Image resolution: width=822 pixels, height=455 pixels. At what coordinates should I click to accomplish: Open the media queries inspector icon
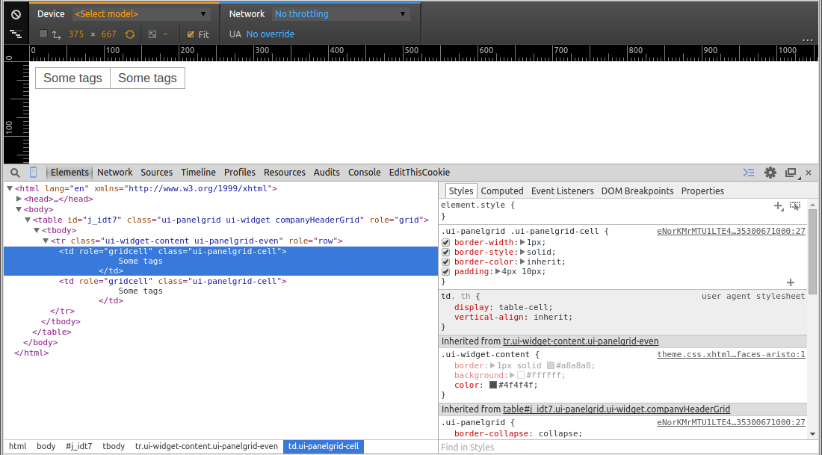16,34
